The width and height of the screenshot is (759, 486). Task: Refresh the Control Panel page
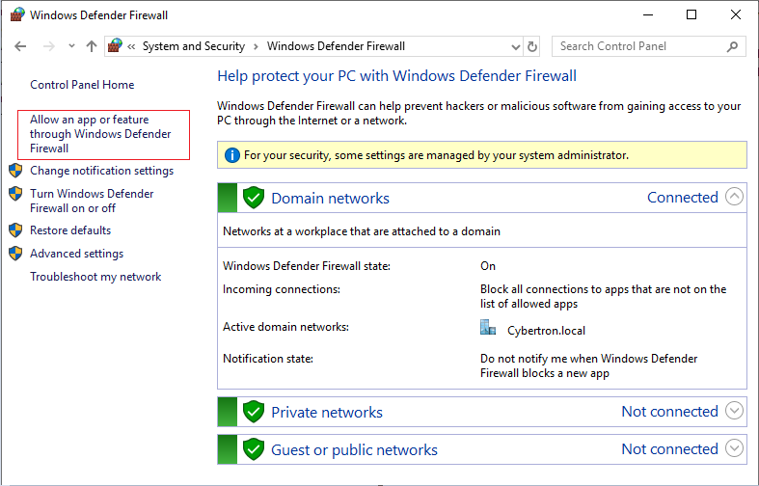tap(532, 46)
